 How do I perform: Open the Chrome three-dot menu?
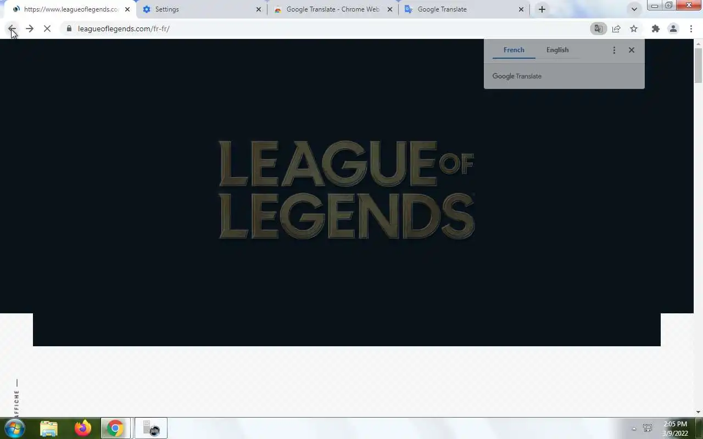[x=691, y=29]
